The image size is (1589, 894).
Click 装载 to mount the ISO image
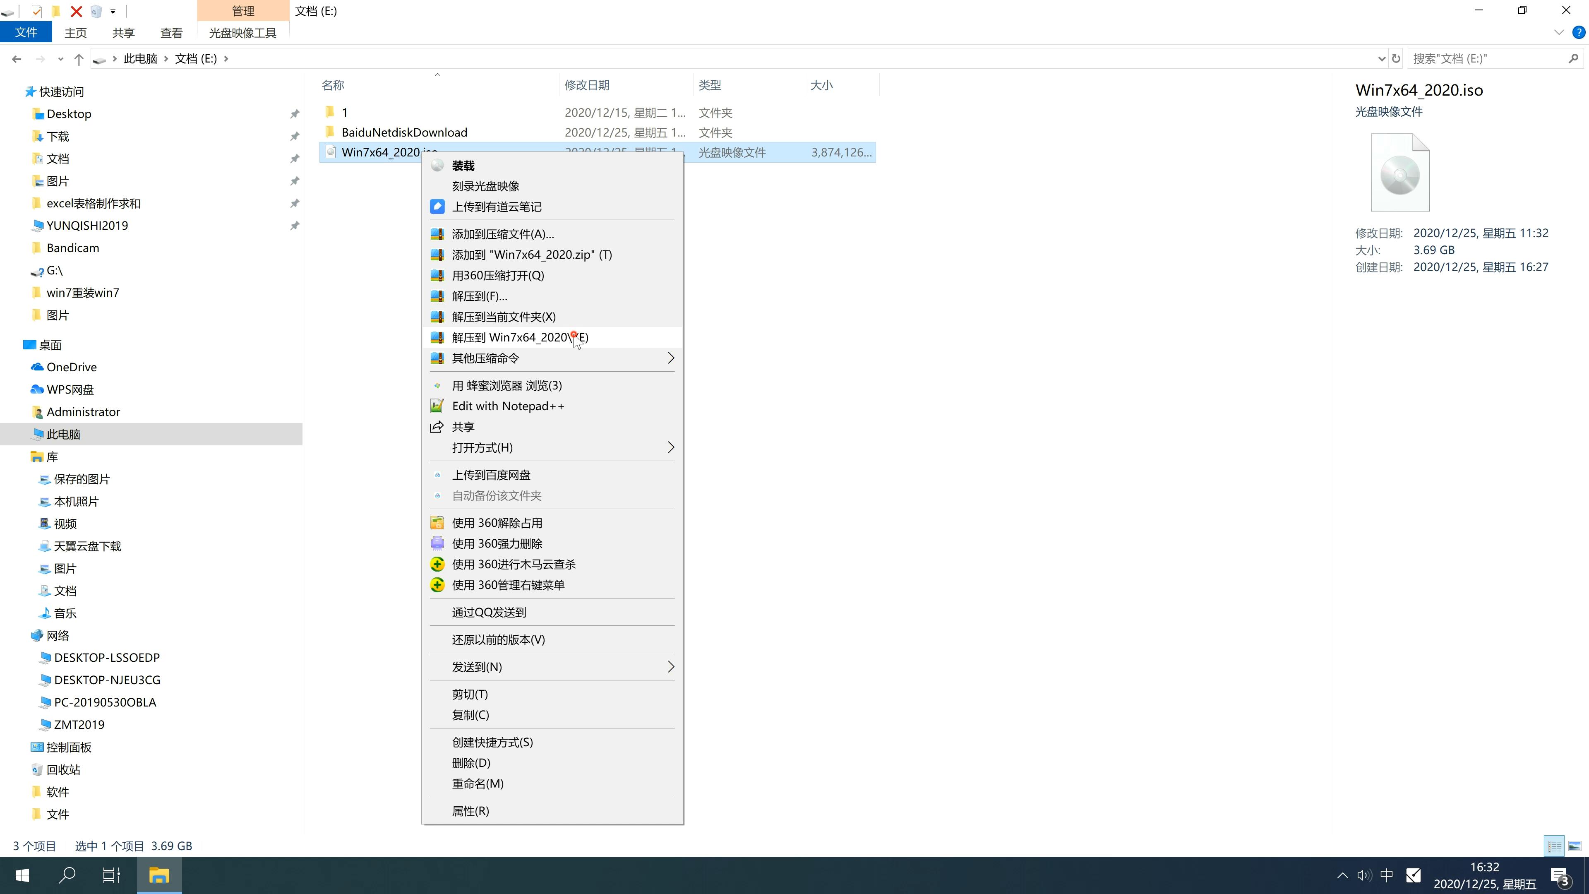pyautogui.click(x=463, y=165)
